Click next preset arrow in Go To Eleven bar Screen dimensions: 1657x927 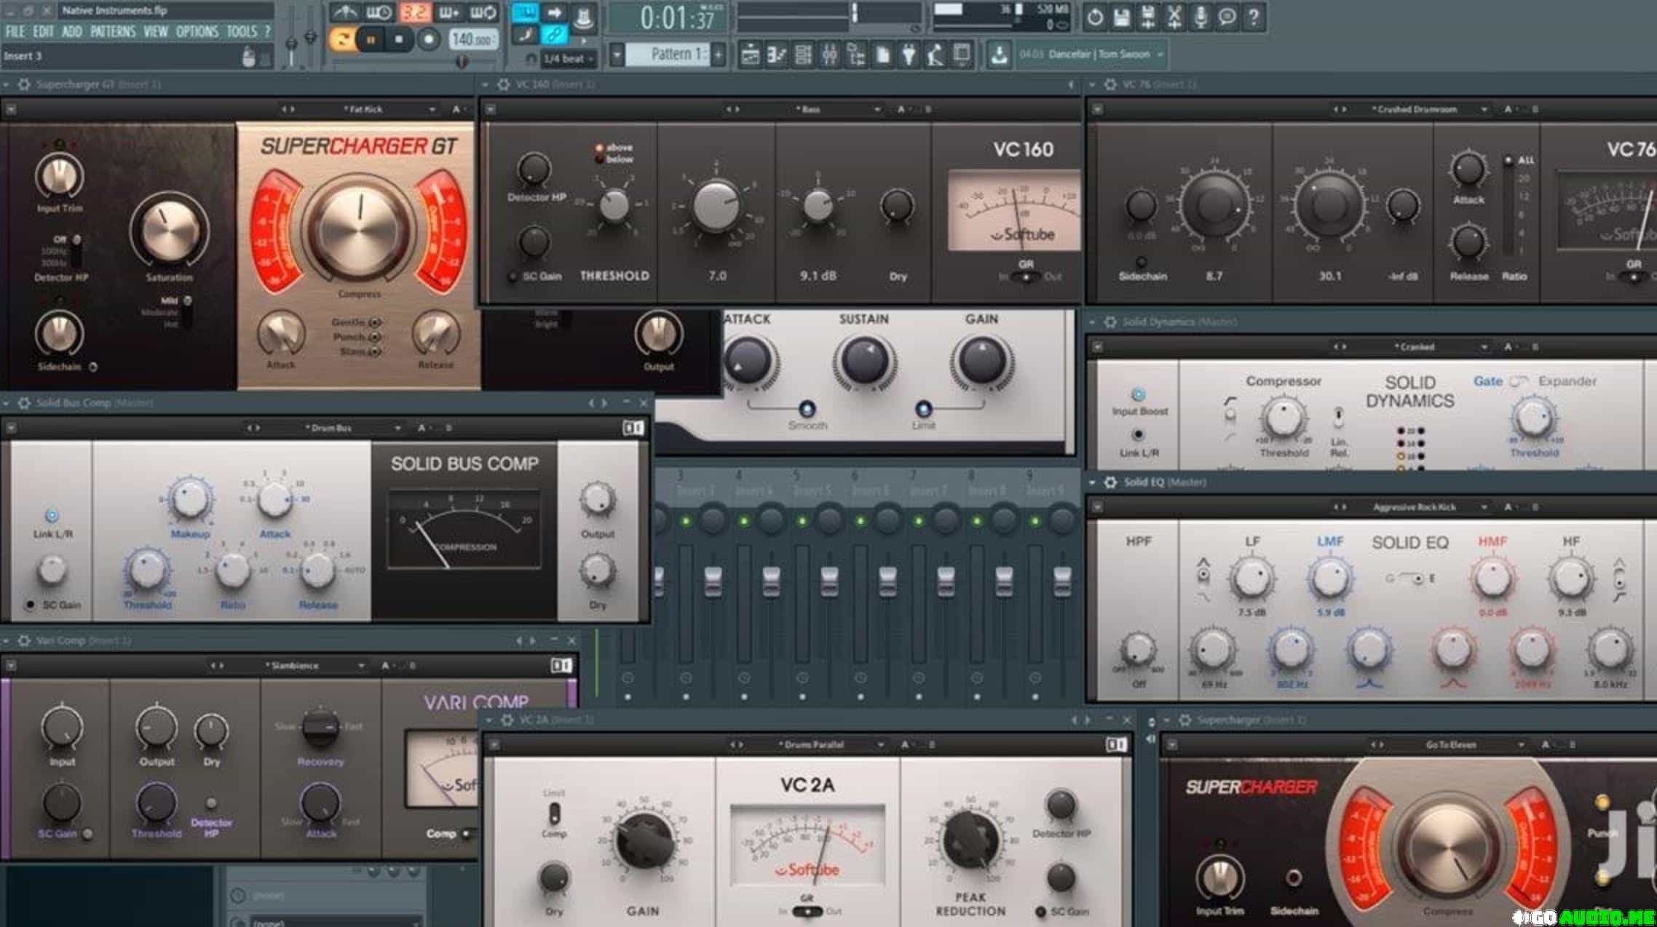pyautogui.click(x=1382, y=745)
